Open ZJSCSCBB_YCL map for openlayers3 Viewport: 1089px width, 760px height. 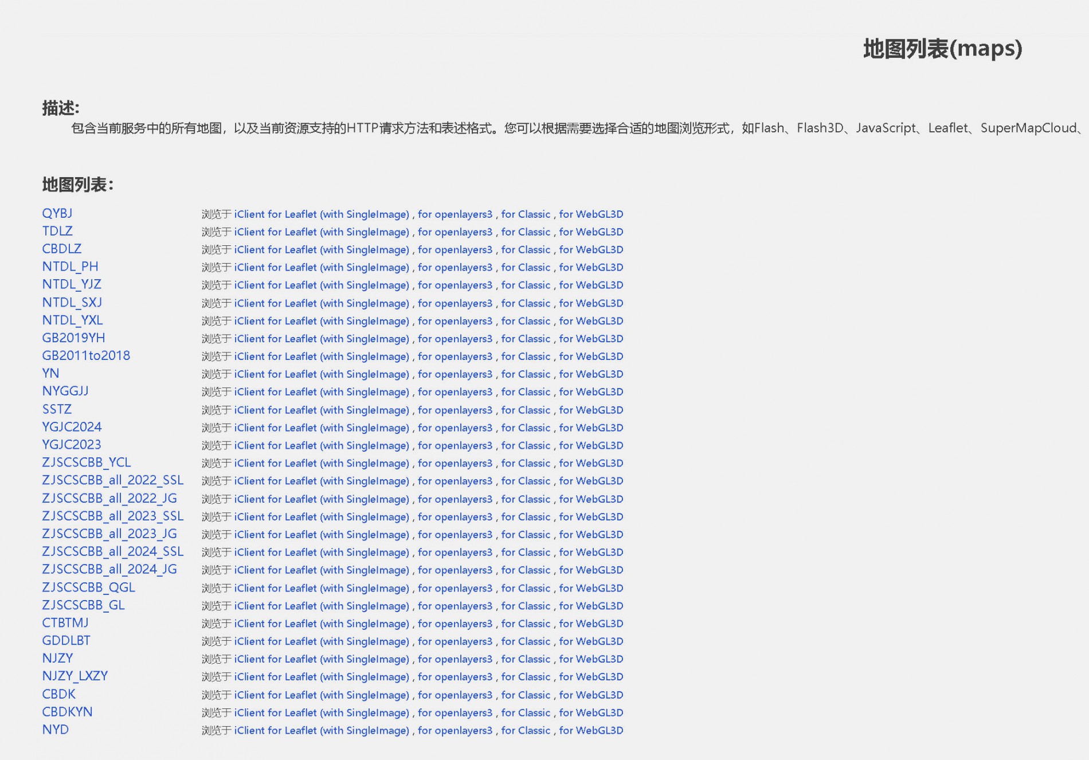pos(455,463)
